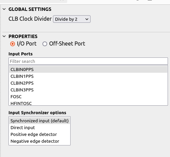Select Negative edge detector option
This screenshot has width=170, height=157.
click(39, 141)
